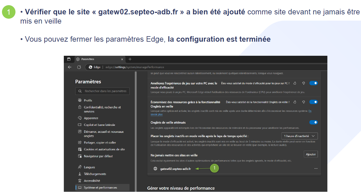Click the Edge logo in address bar

pos(90,67)
